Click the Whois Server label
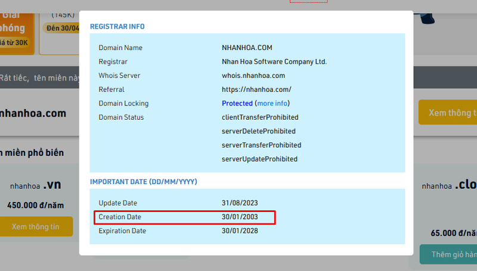The image size is (477, 271). coord(119,76)
